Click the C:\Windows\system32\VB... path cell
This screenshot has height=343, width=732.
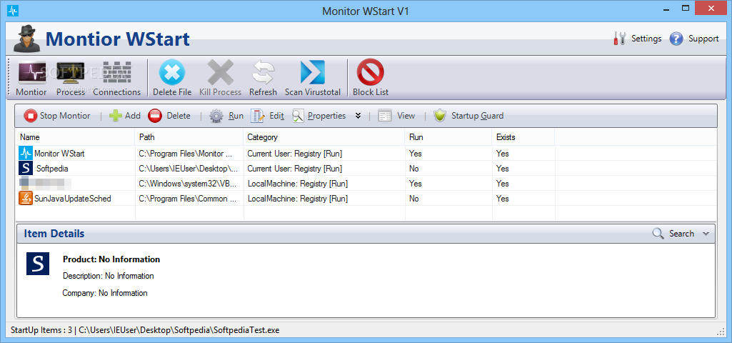tap(189, 183)
